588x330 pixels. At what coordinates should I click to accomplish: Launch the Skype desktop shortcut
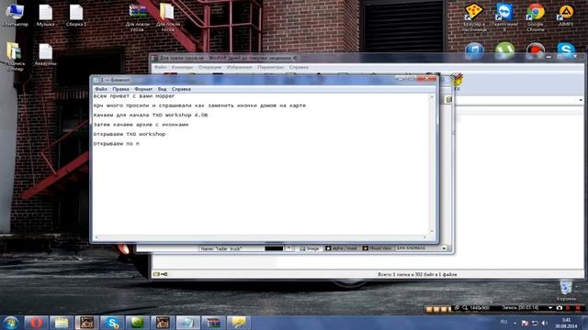(566, 49)
